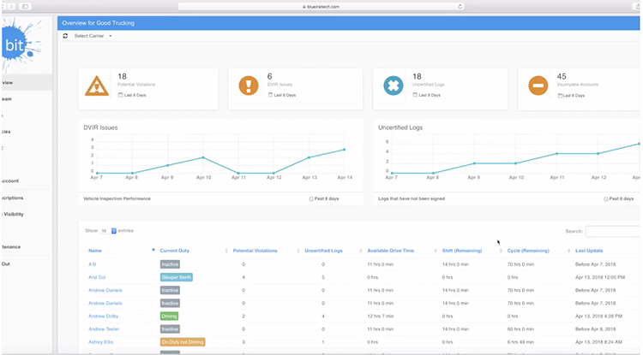Sort table by Uncertified Logs column
Image resolution: width=643 pixels, height=355 pixels.
pos(323,251)
